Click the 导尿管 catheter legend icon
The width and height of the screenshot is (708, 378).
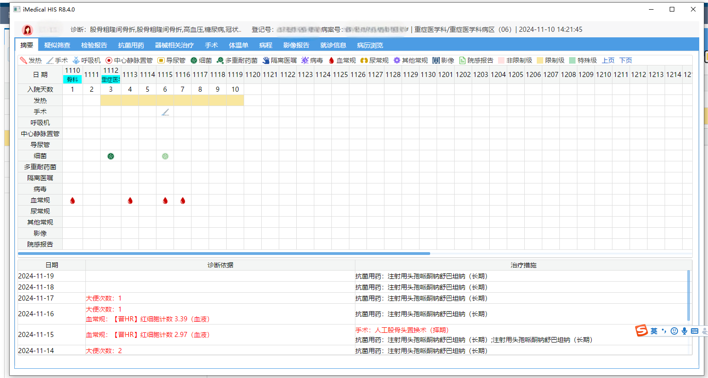(161, 60)
